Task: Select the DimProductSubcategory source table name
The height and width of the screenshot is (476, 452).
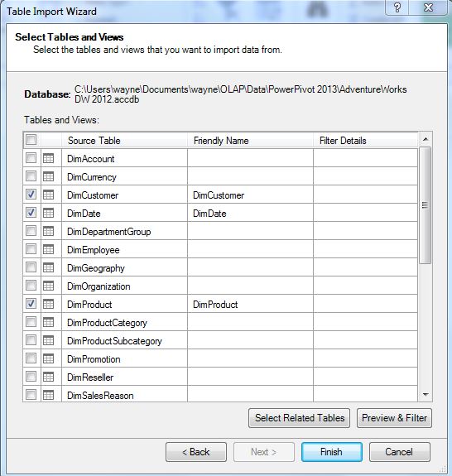Action: [x=114, y=341]
